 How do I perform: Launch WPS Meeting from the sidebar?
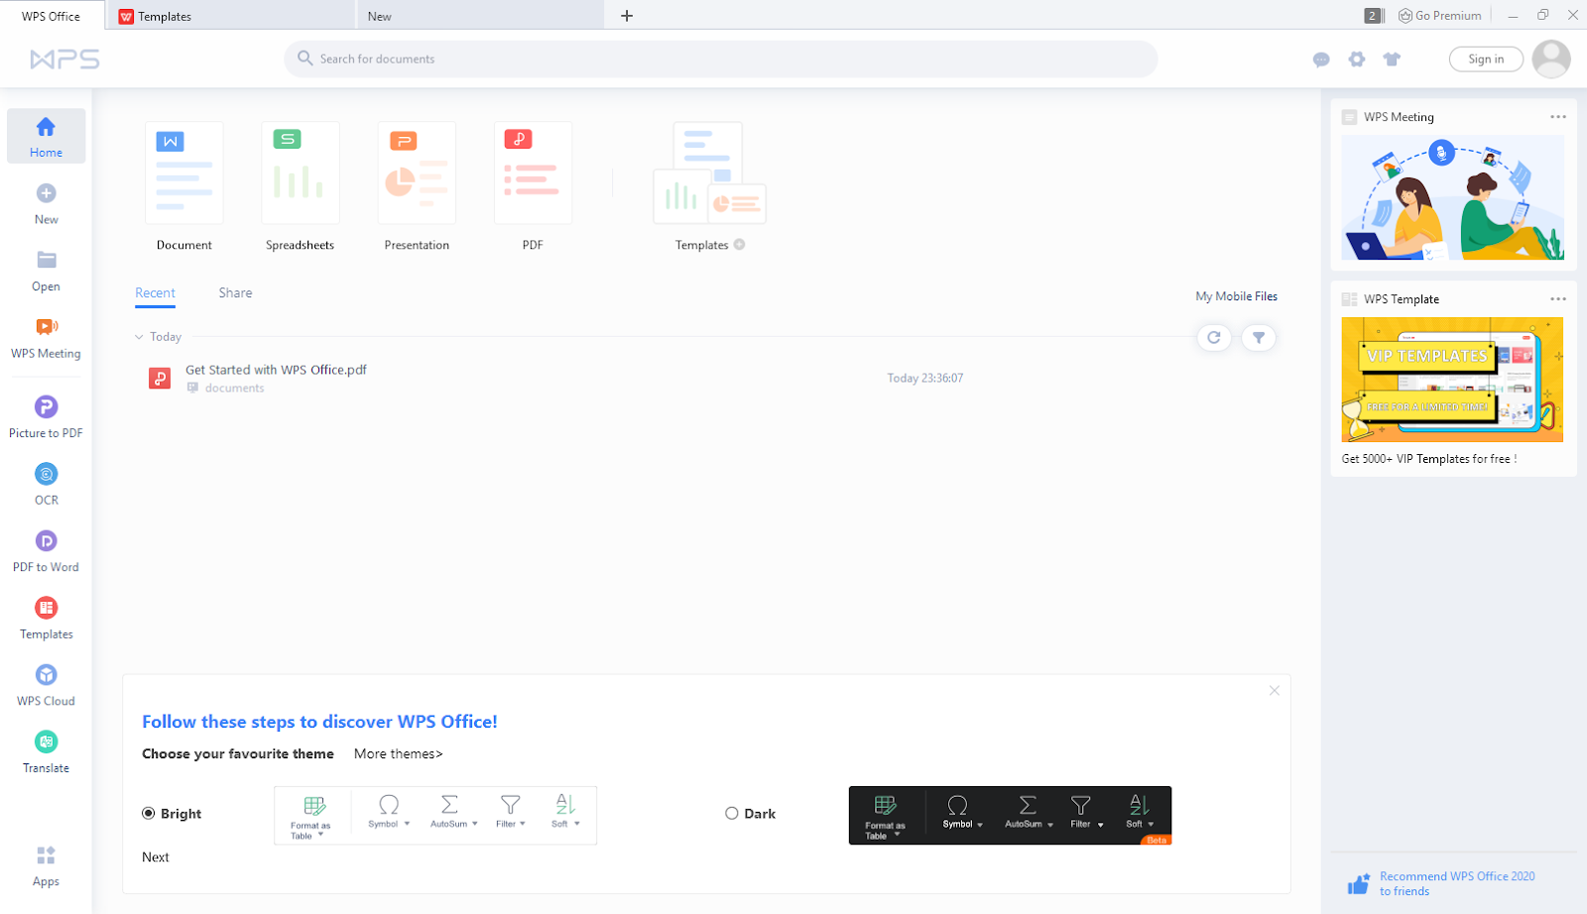[46, 336]
